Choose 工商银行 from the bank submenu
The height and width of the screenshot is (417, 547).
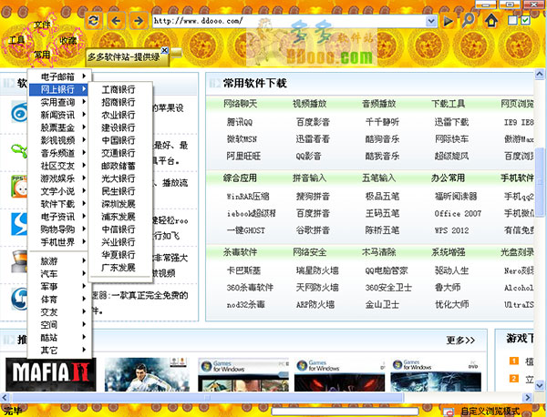[x=119, y=89]
